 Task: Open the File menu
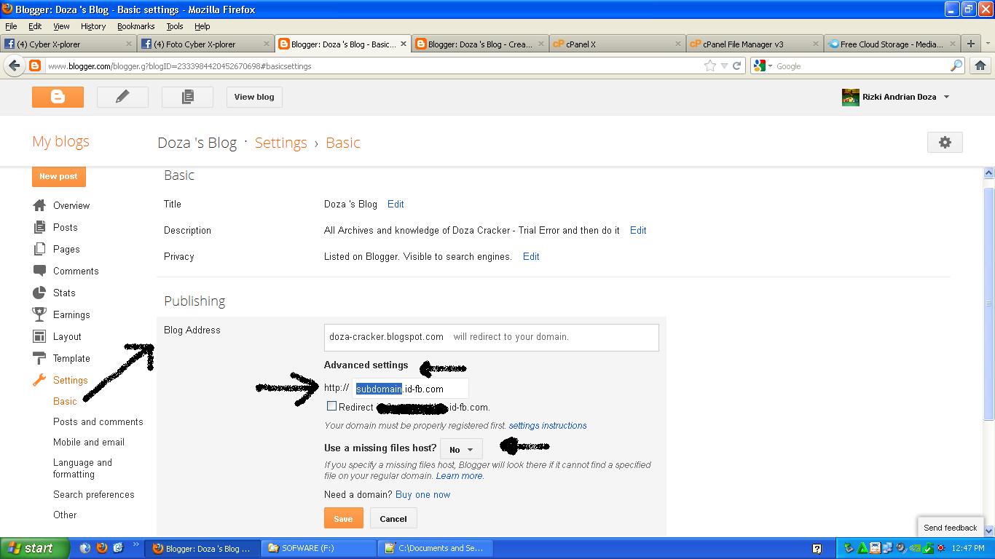pos(11,26)
